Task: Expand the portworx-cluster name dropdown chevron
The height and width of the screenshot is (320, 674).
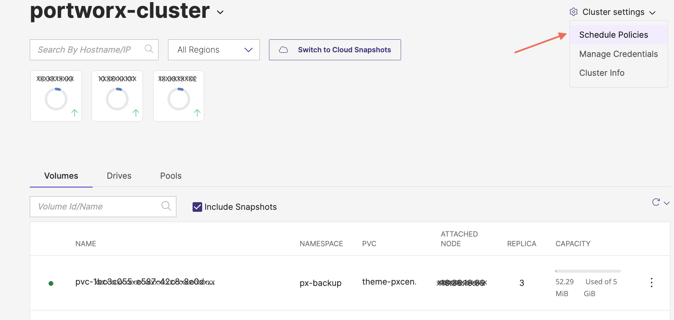Action: click(x=220, y=13)
